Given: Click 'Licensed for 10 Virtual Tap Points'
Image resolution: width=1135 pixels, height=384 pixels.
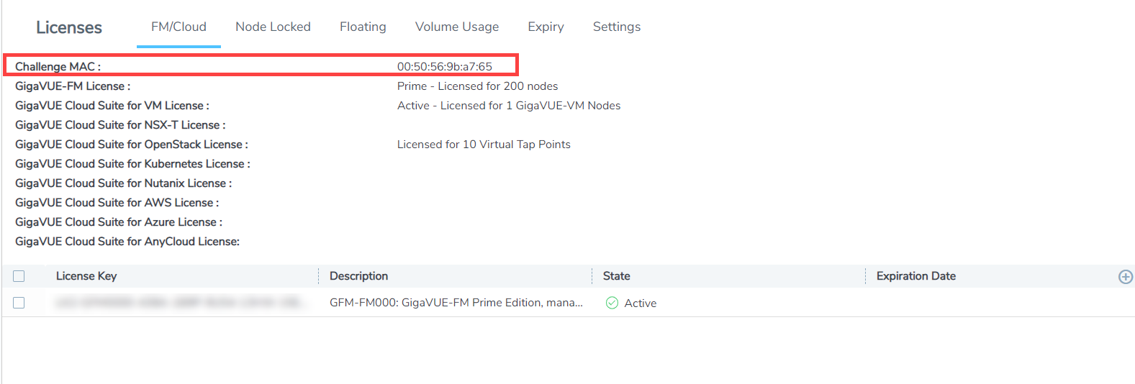Looking at the screenshot, I should coord(484,144).
